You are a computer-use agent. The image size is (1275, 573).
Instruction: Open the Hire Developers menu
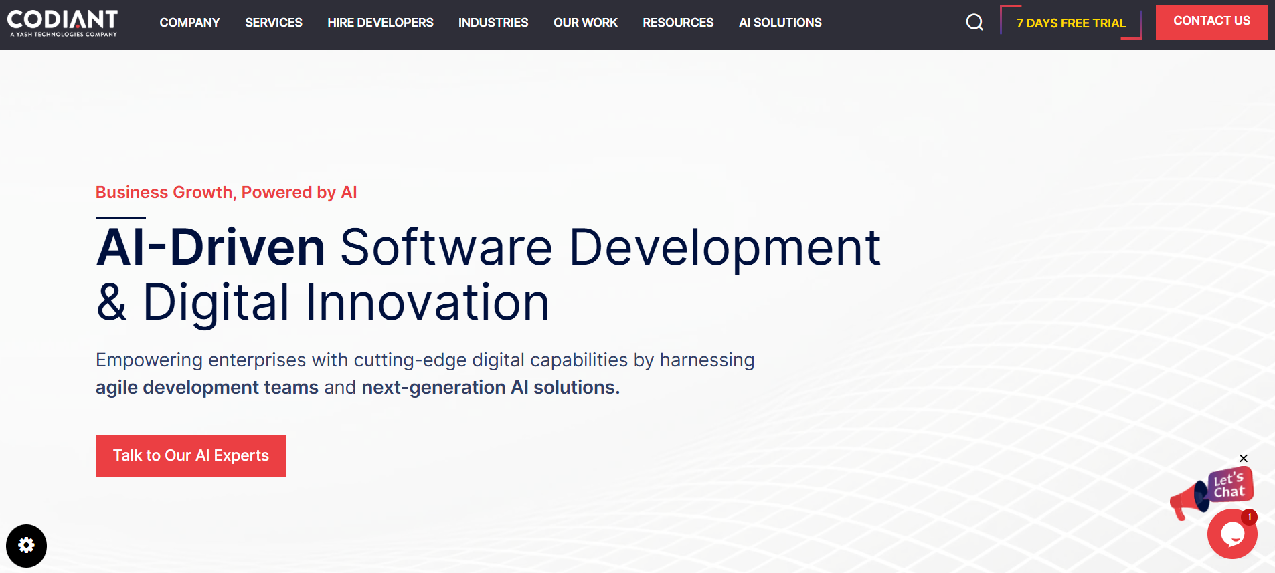coord(380,23)
